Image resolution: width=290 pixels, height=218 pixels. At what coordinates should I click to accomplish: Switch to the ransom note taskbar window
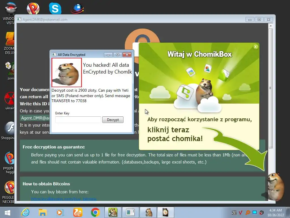130,212
